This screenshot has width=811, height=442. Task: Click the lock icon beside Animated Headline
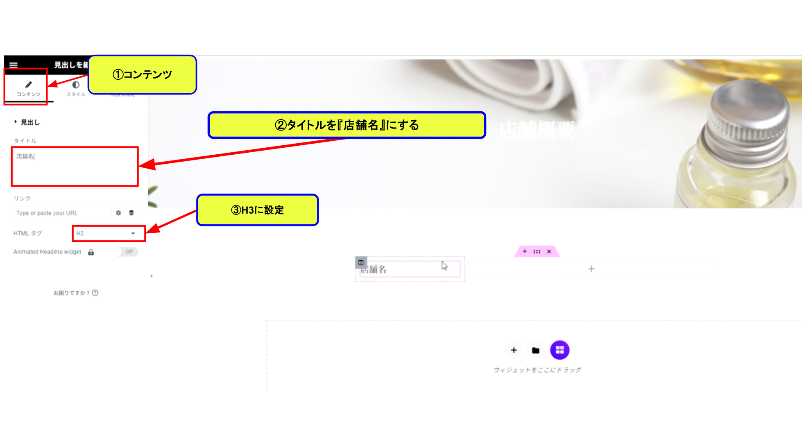[91, 252]
